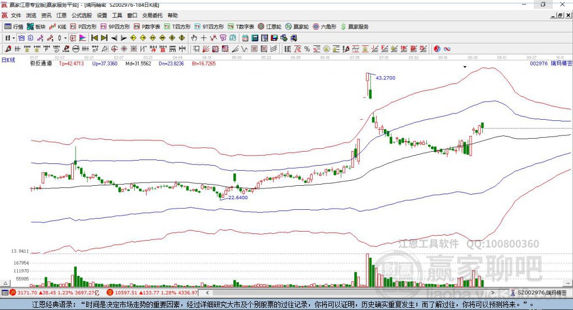Click the 日K线 chart label
Screen dimensions: 573x310
(8, 60)
